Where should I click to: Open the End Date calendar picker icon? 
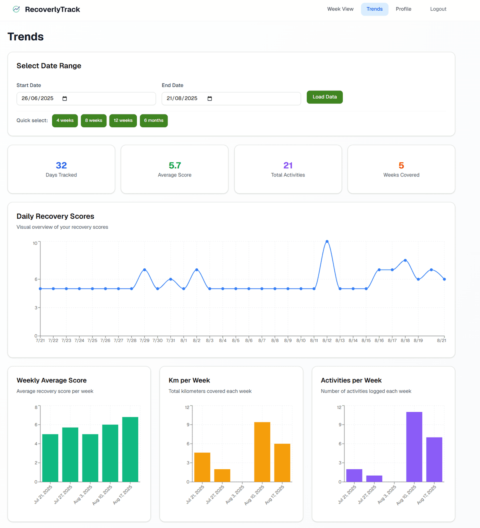(x=210, y=98)
